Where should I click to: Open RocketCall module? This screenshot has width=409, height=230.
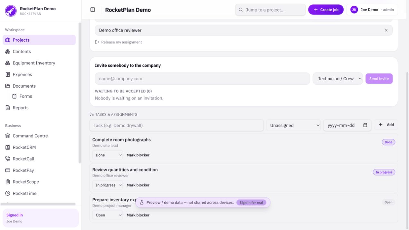tap(39, 159)
